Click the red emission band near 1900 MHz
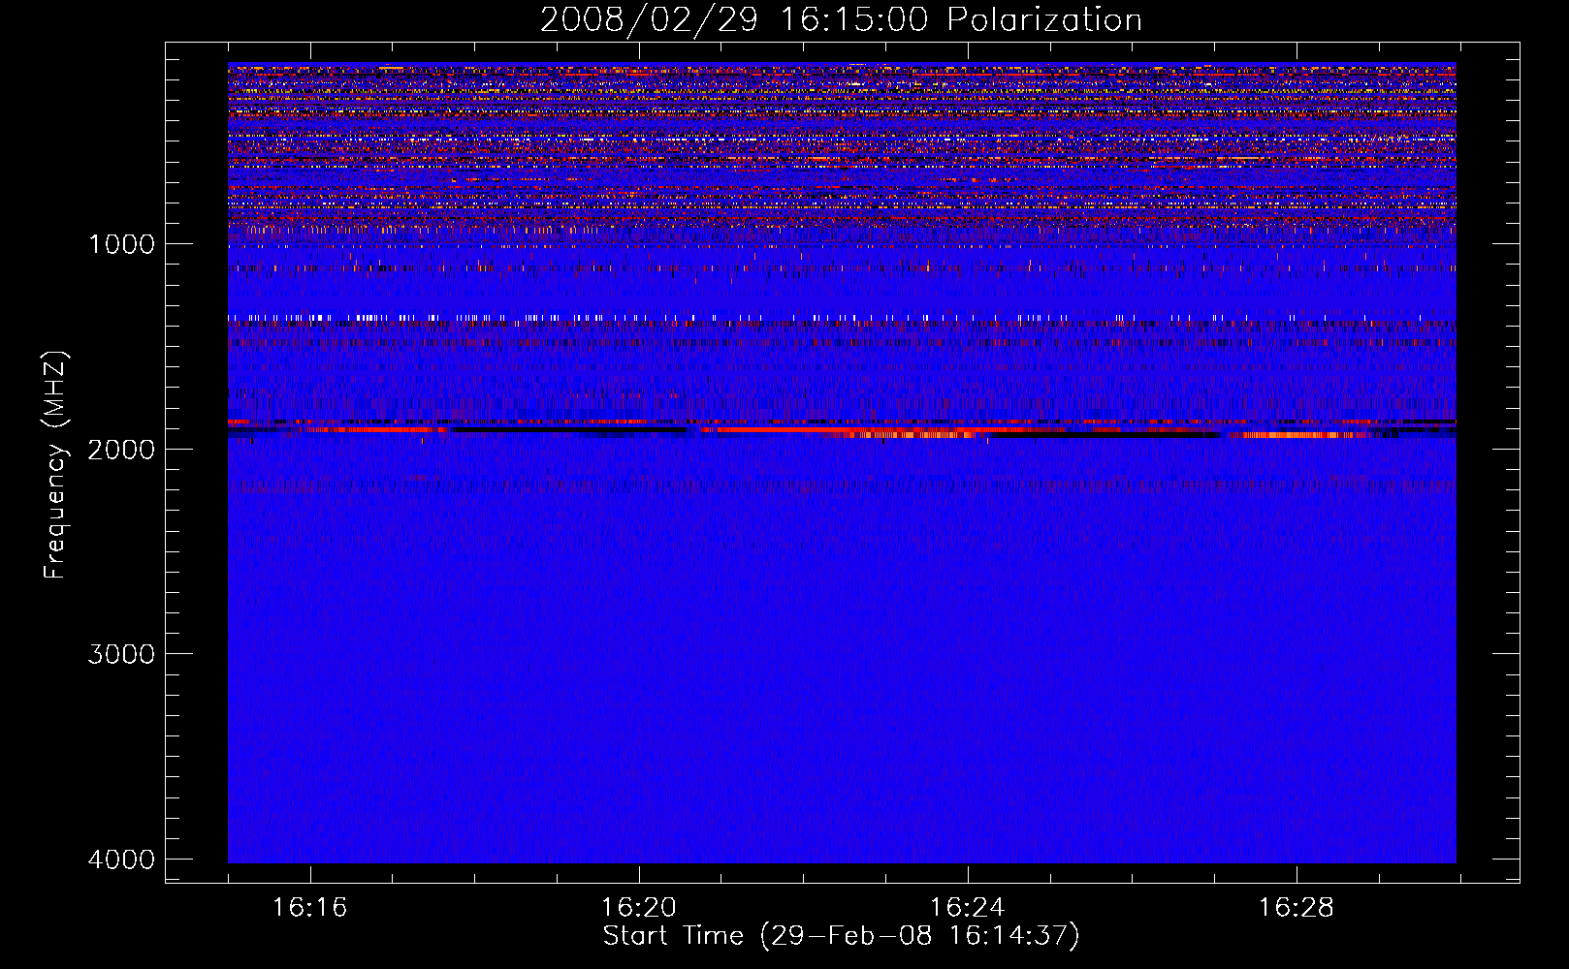Image resolution: width=1569 pixels, height=969 pixels. [842, 427]
